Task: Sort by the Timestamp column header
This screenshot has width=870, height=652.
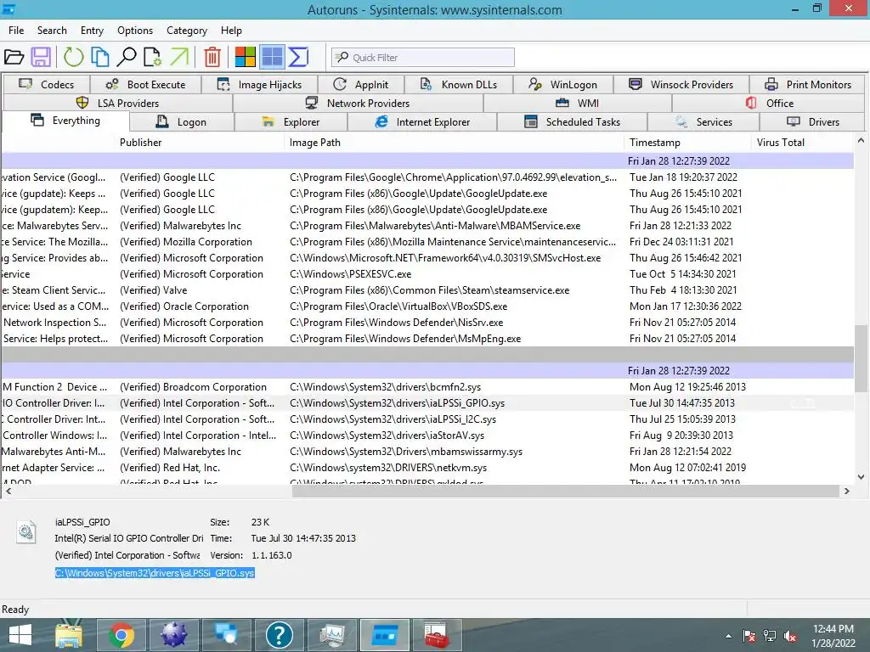Action: coord(688,143)
